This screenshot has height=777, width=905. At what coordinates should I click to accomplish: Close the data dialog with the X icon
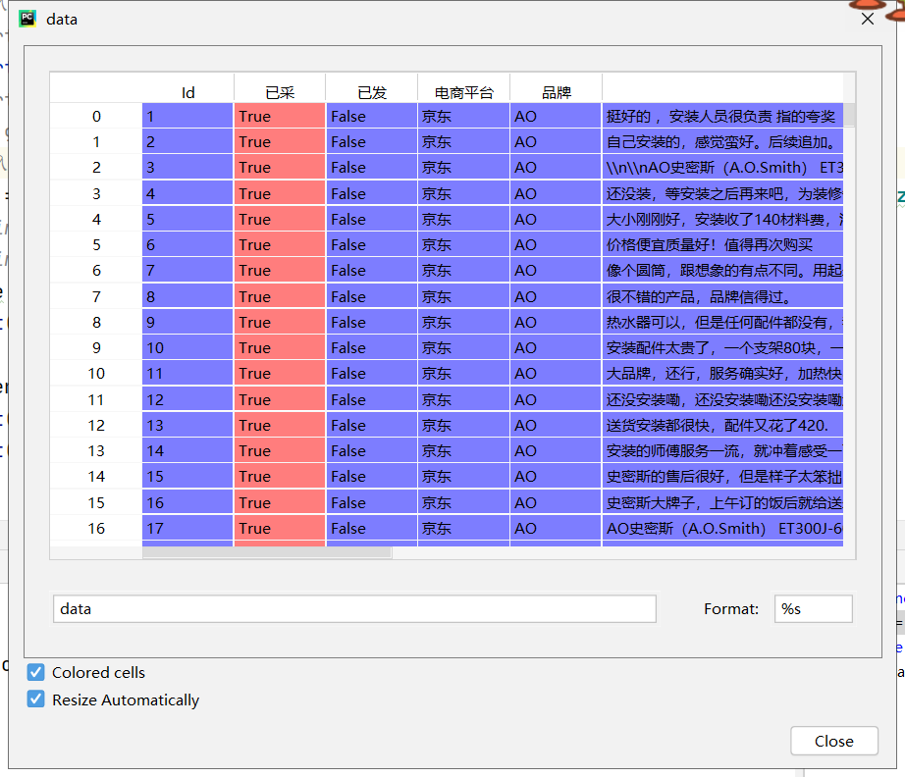pyautogui.click(x=867, y=19)
